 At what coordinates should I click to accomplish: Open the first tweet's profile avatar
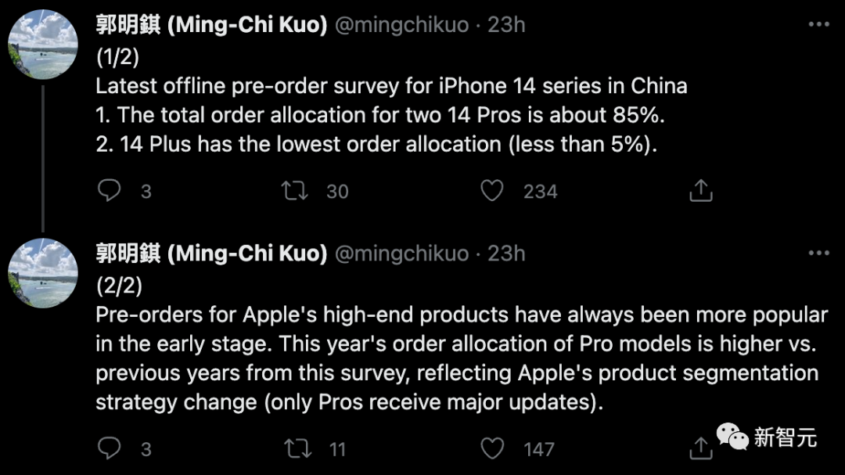tap(42, 45)
